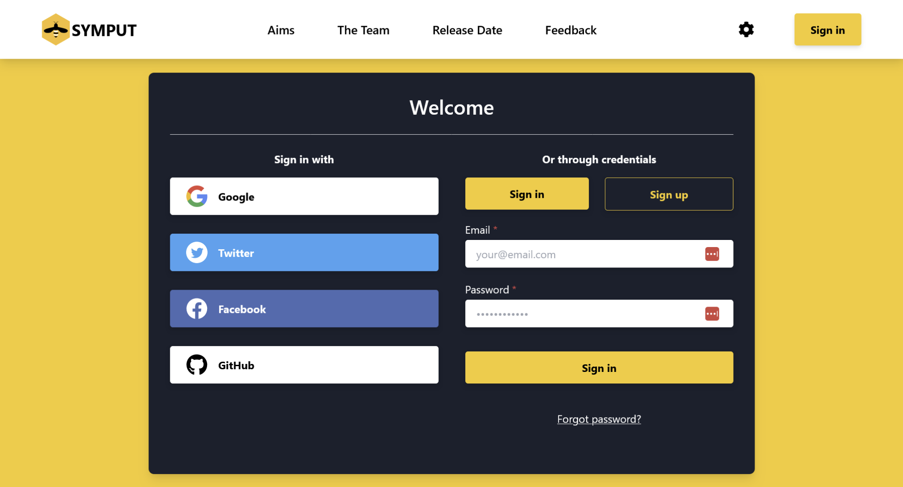Click the main Sign in button
The image size is (903, 487).
point(599,367)
